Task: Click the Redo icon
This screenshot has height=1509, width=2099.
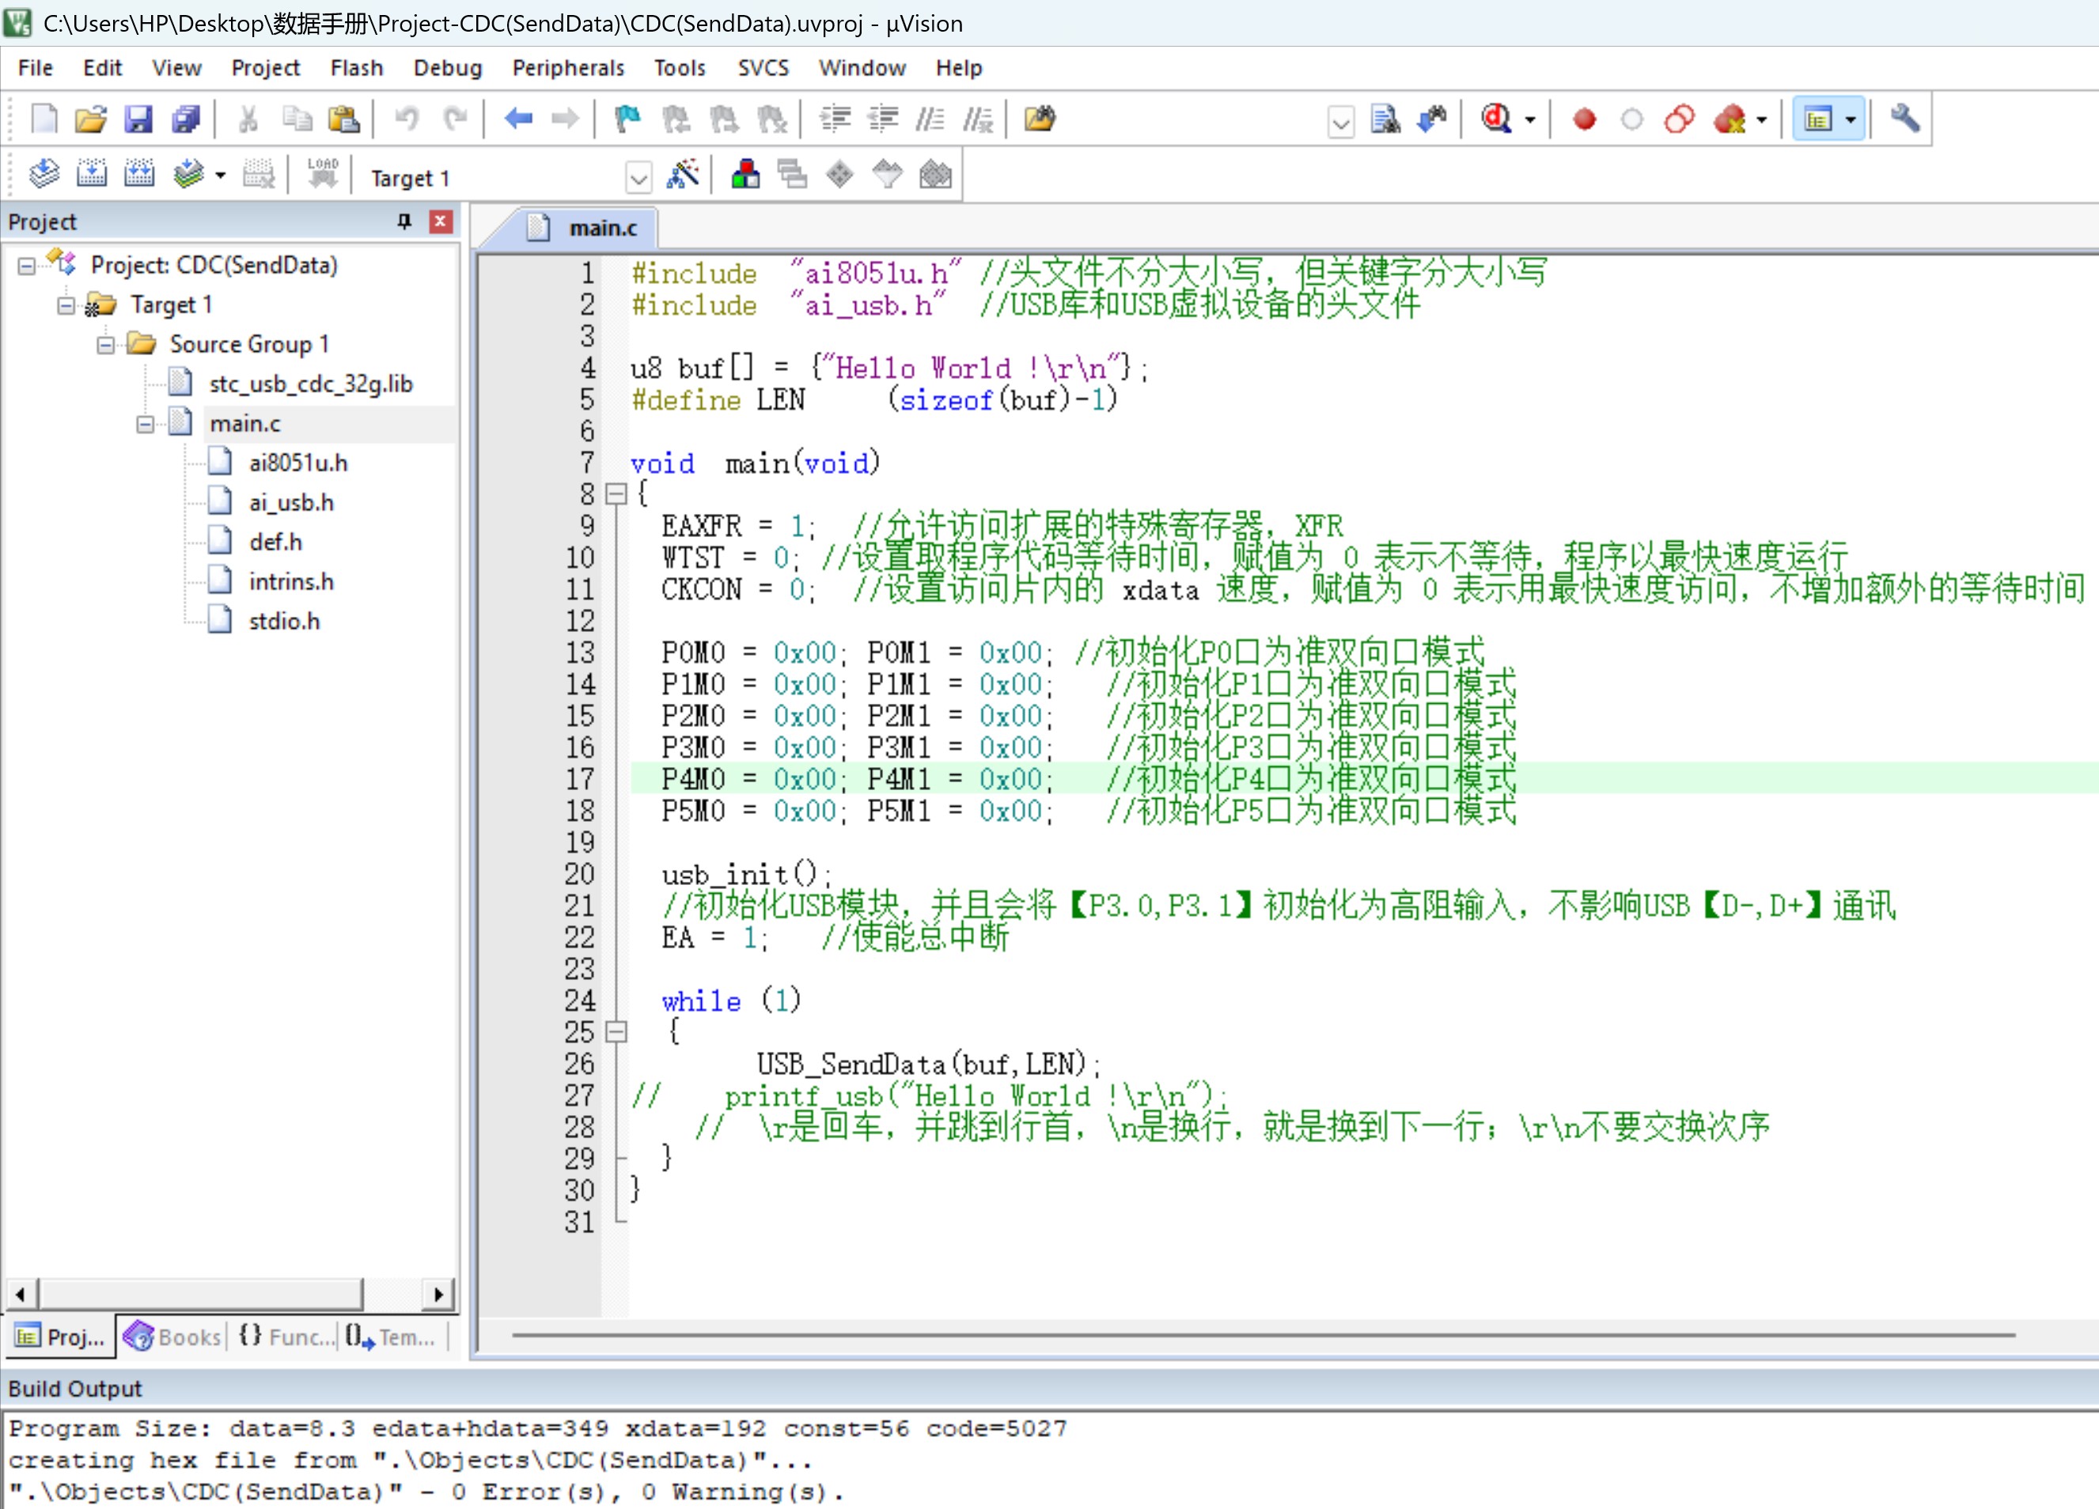Action: pyautogui.click(x=454, y=119)
